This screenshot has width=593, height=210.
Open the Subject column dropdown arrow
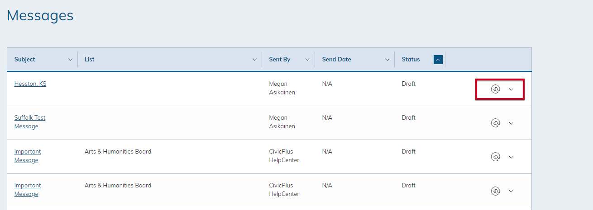[x=70, y=60]
